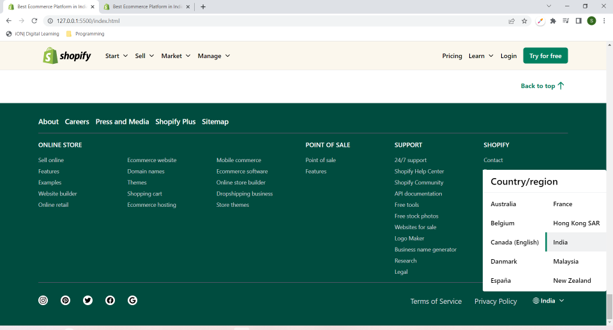613x330 pixels.
Task: Click Back to top link
Action: click(542, 86)
